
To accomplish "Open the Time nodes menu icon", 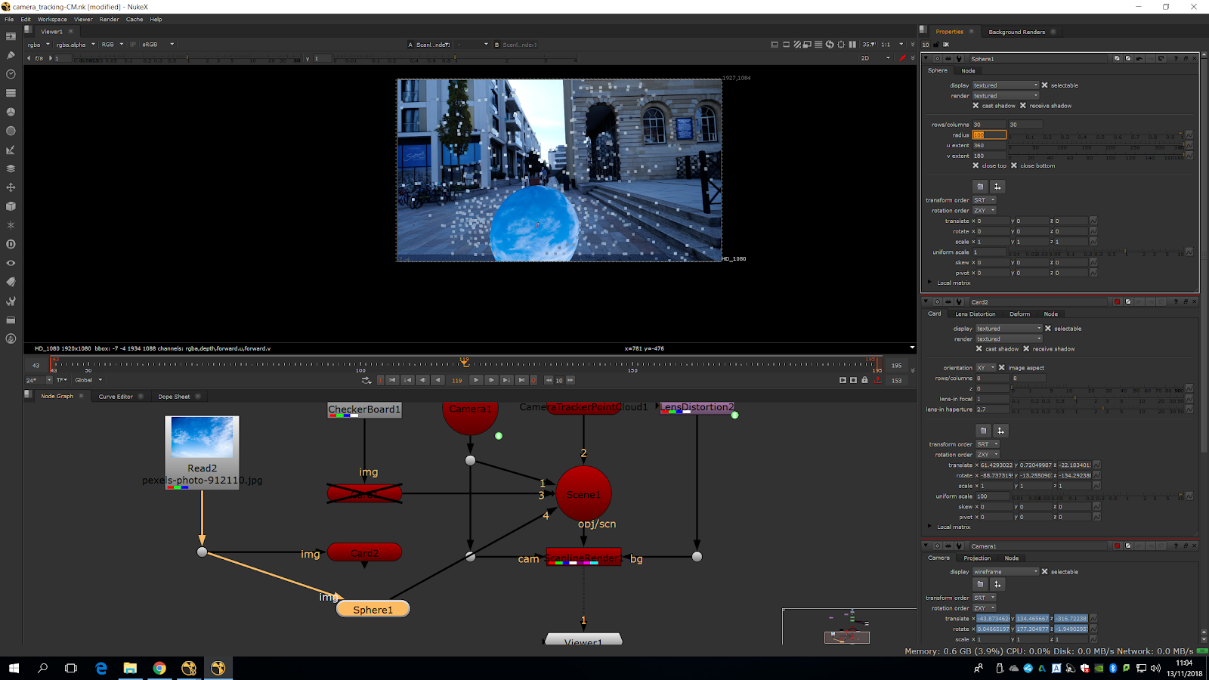I will 11,74.
